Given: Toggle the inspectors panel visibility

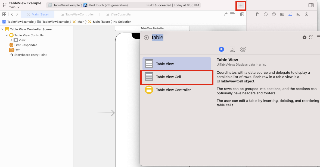Looking at the screenshot, I should tap(311, 5).
